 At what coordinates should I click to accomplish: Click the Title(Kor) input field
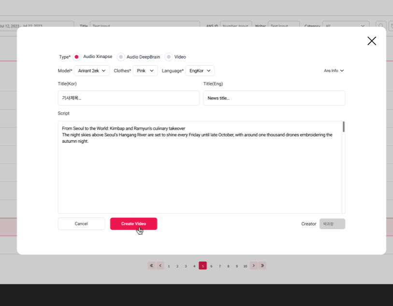point(129,98)
